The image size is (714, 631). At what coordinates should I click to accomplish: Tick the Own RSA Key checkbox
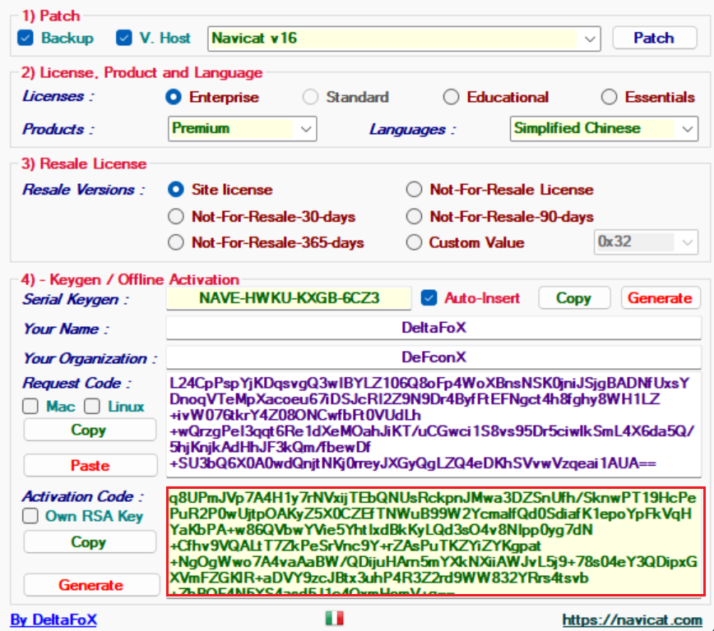pyautogui.click(x=30, y=516)
